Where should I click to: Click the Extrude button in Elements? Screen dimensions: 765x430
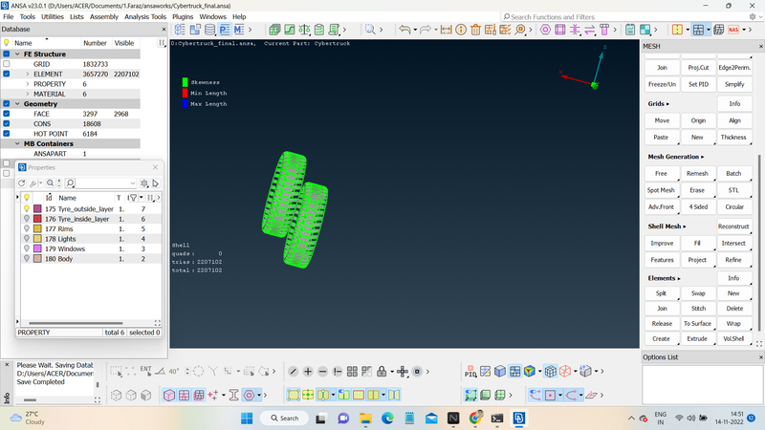(697, 339)
